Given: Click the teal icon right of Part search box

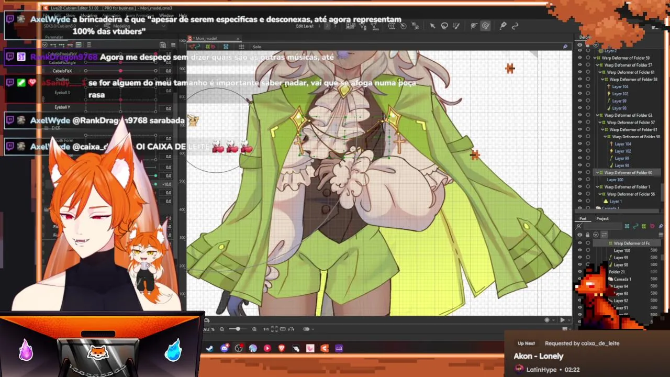Looking at the screenshot, I should (627, 226).
